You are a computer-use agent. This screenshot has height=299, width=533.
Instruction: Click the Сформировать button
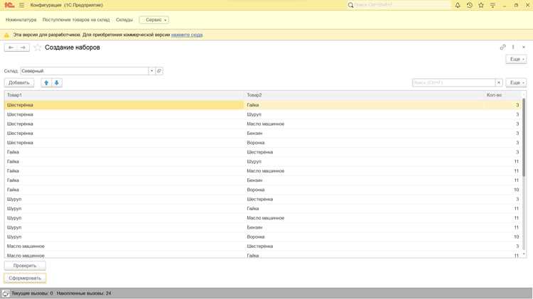tap(25, 278)
